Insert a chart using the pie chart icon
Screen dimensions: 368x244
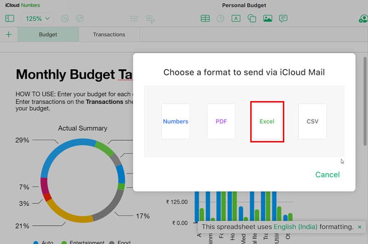(x=220, y=18)
